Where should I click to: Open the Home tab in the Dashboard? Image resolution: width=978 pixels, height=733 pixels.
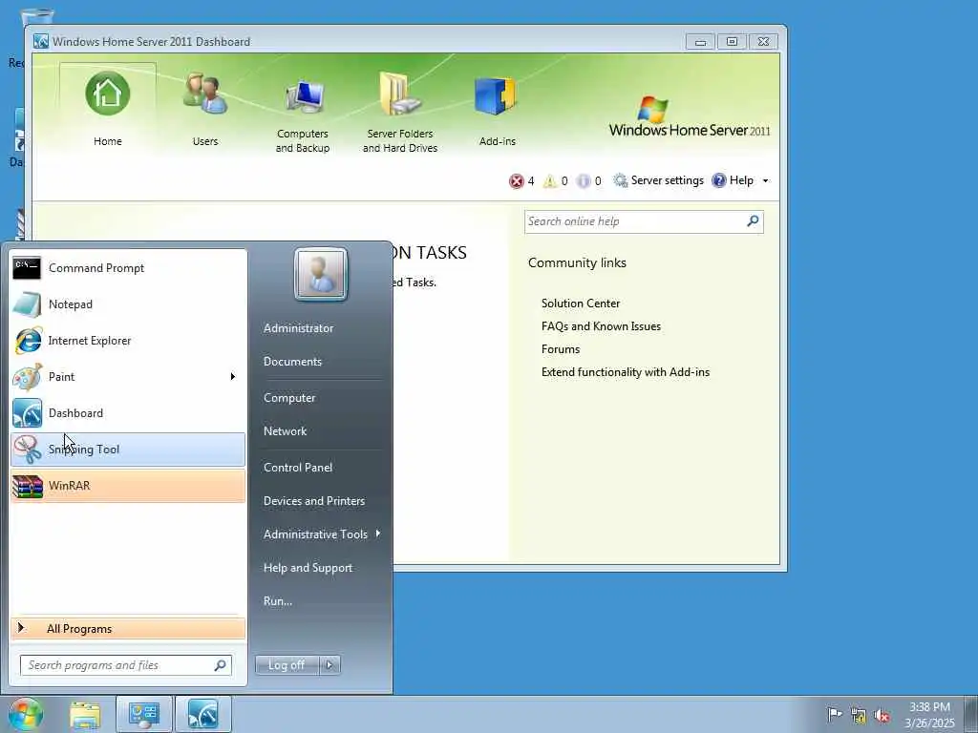(107, 109)
